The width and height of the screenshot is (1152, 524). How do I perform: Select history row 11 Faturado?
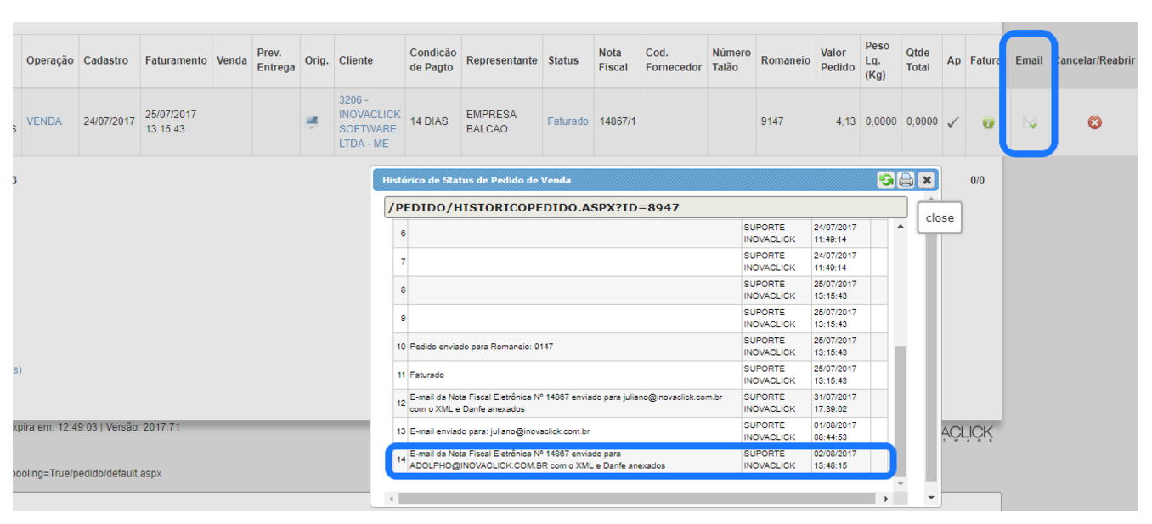pyautogui.click(x=574, y=375)
